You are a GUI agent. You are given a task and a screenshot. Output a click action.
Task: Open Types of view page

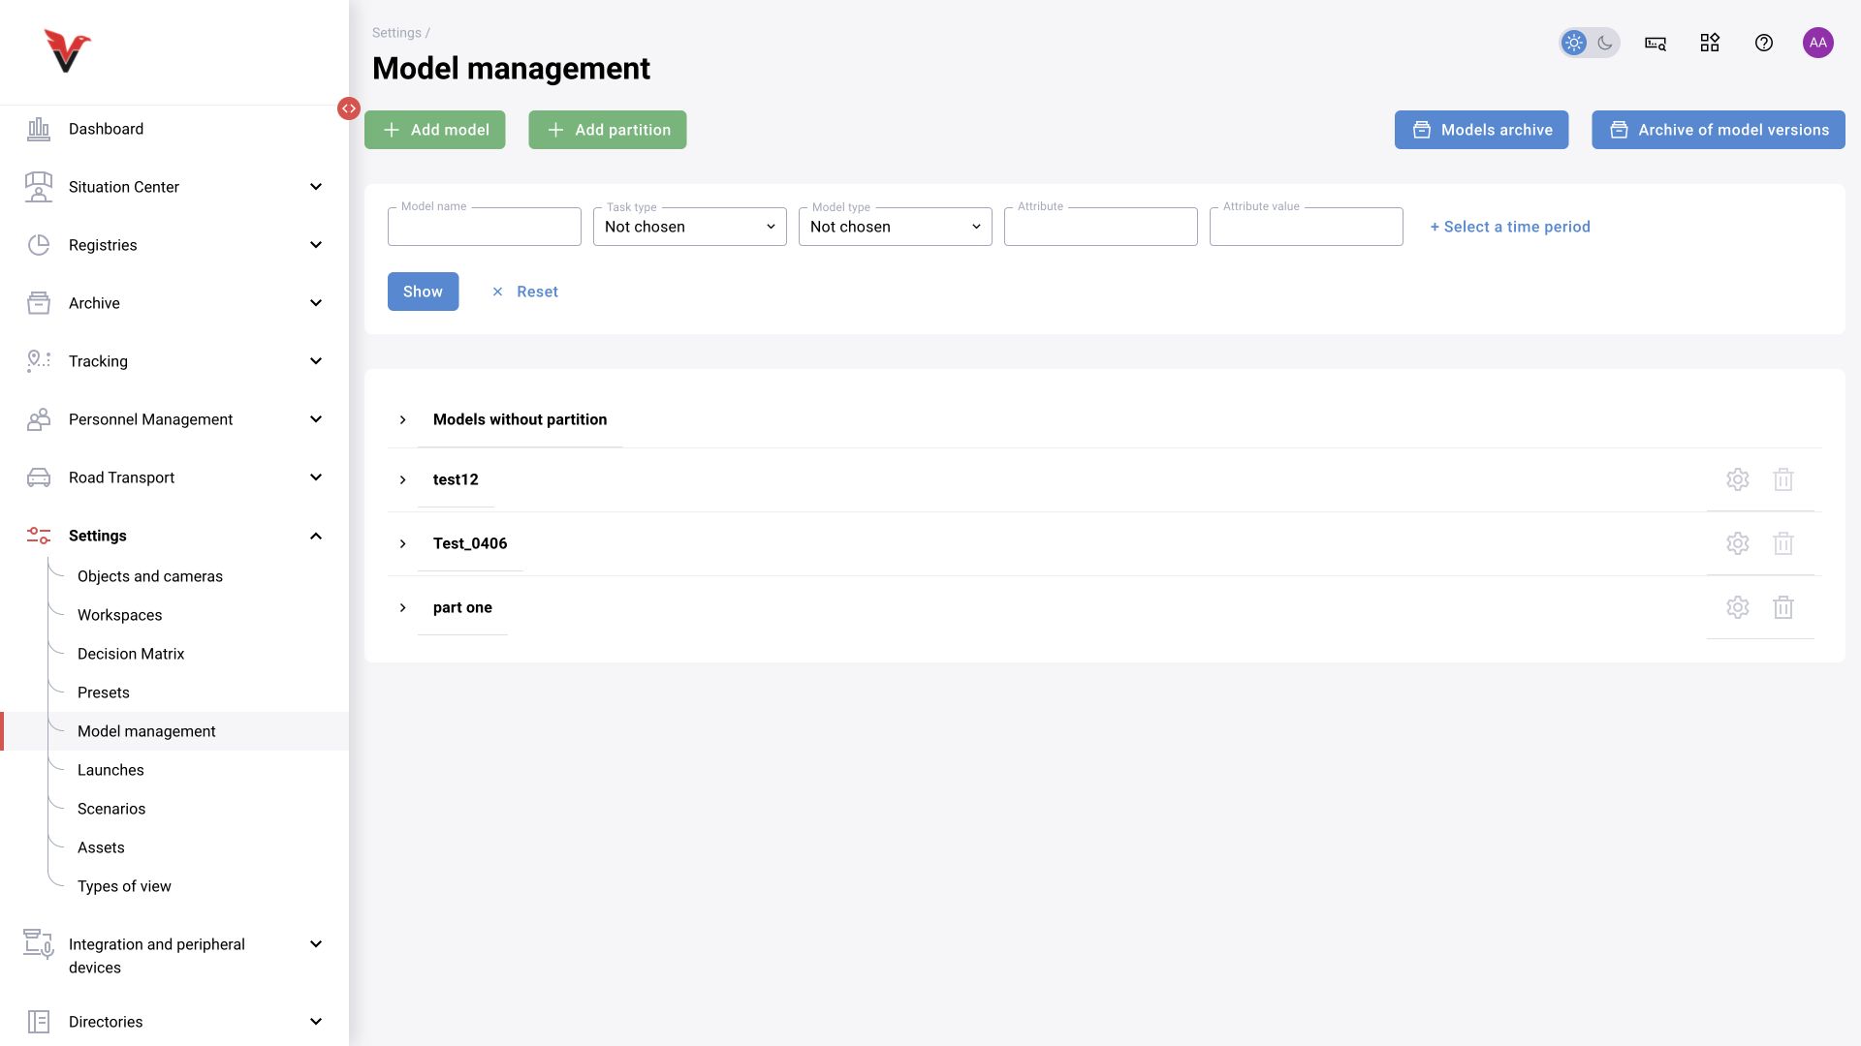click(124, 886)
